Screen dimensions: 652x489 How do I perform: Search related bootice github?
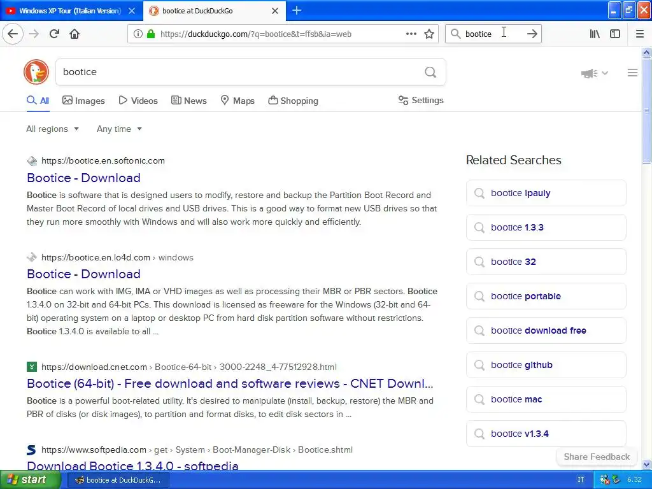coord(546,365)
